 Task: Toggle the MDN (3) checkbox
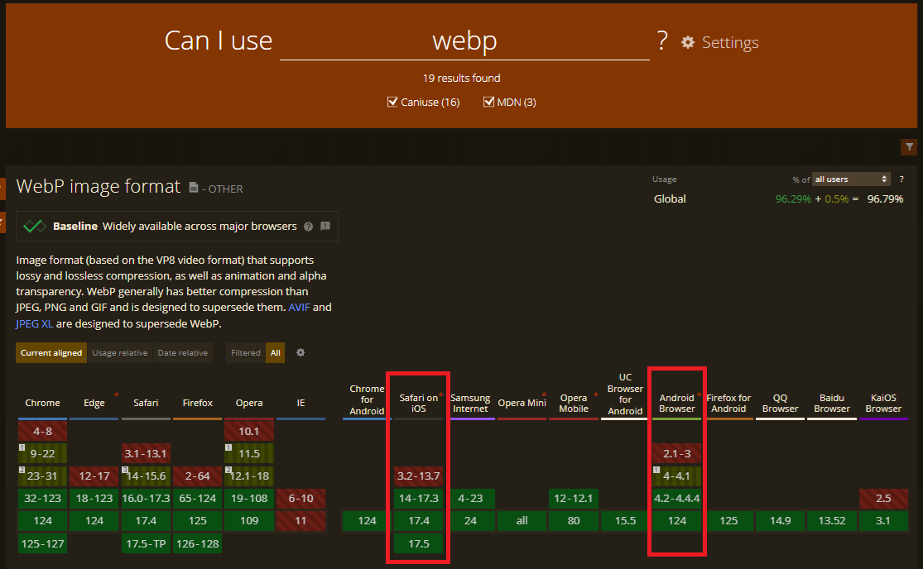click(488, 102)
